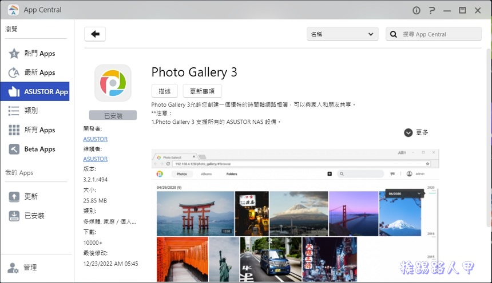Open 最新 Apps in the sidebar
Image resolution: width=492 pixels, height=283 pixels.
39,72
